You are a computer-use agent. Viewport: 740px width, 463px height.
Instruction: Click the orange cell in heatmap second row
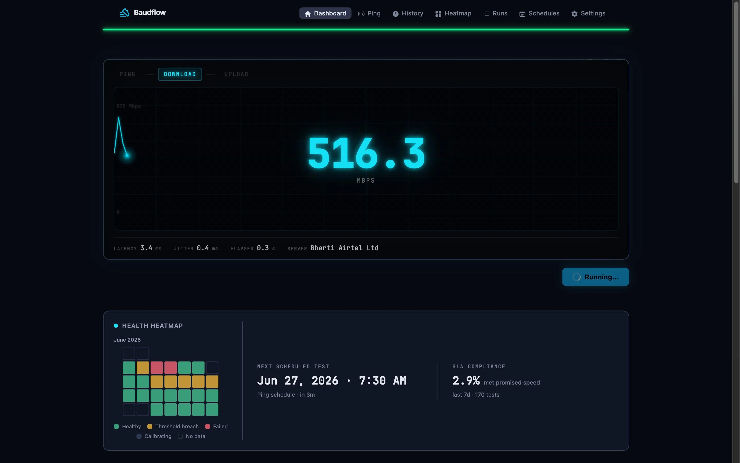click(x=143, y=368)
